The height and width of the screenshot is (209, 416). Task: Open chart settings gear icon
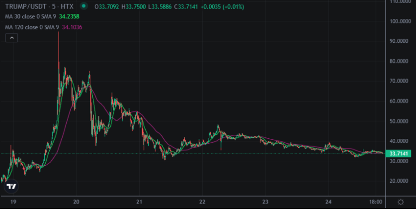pyautogui.click(x=401, y=202)
